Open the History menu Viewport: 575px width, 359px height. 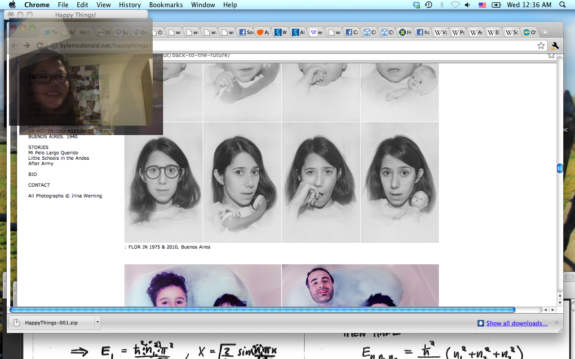[130, 5]
